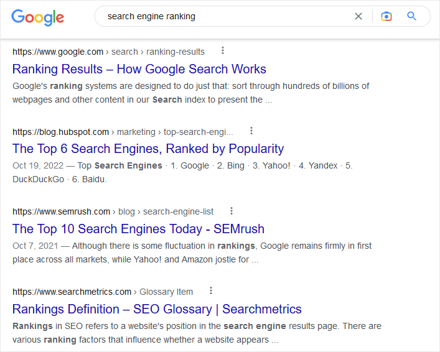Image resolution: width=440 pixels, height=352 pixels.
Task: Open "The Top 6 Search Engines" link
Action: click(x=148, y=149)
